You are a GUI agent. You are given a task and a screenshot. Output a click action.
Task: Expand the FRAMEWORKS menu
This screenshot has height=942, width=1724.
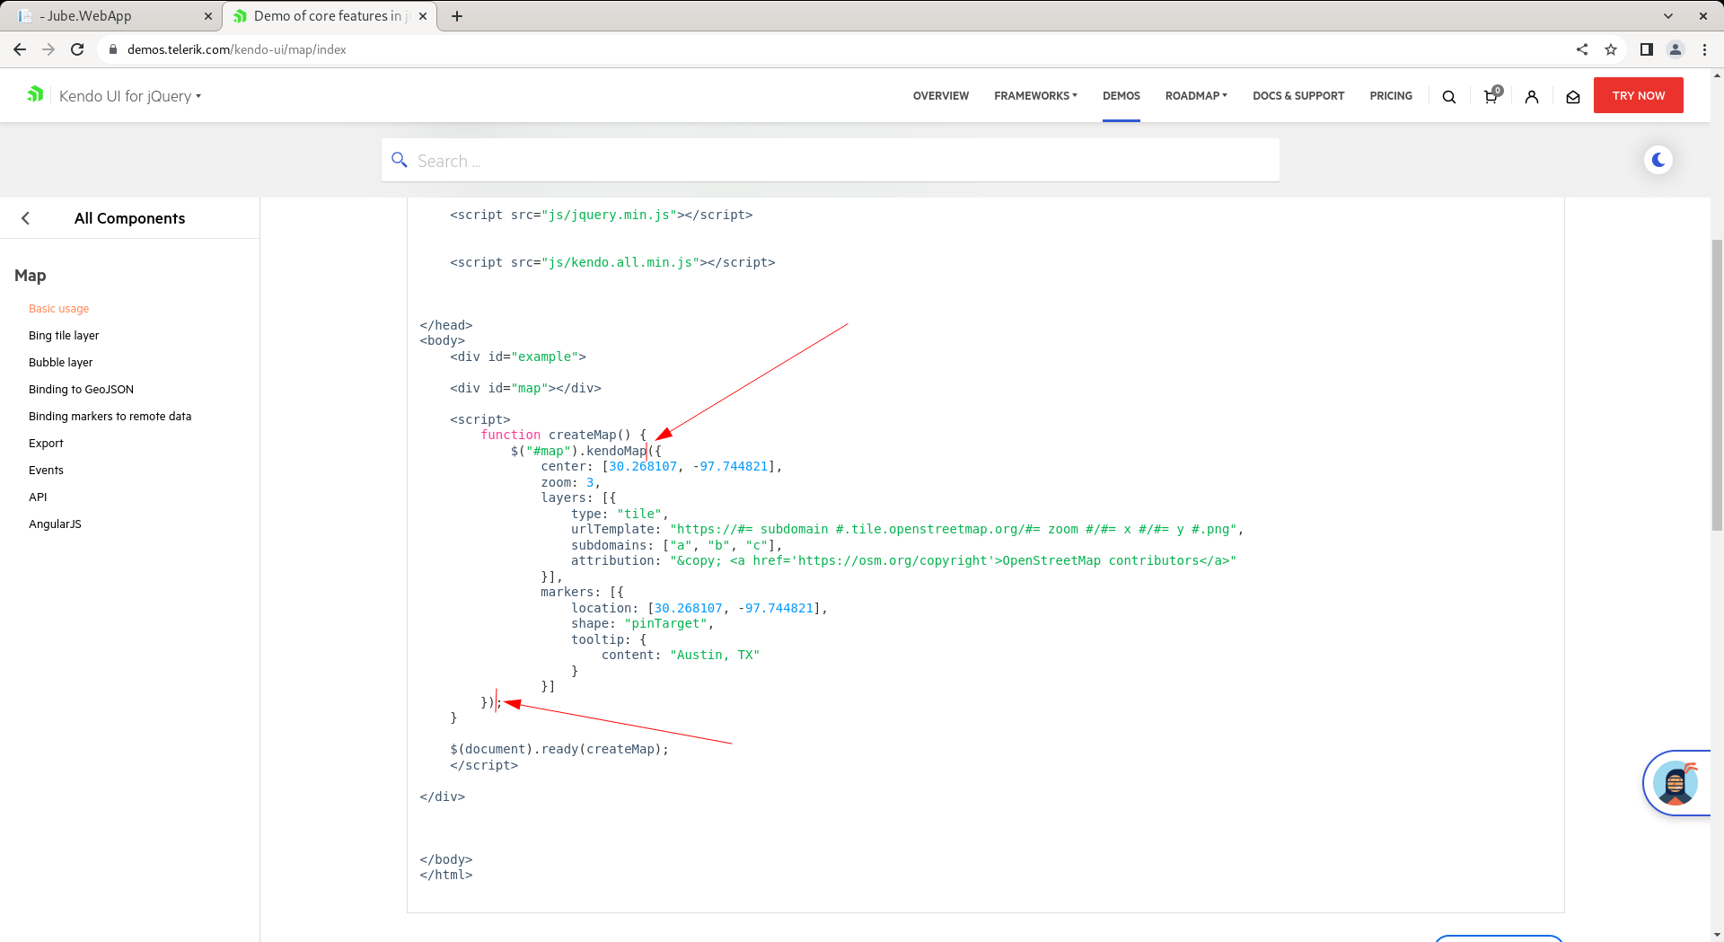tap(1035, 95)
